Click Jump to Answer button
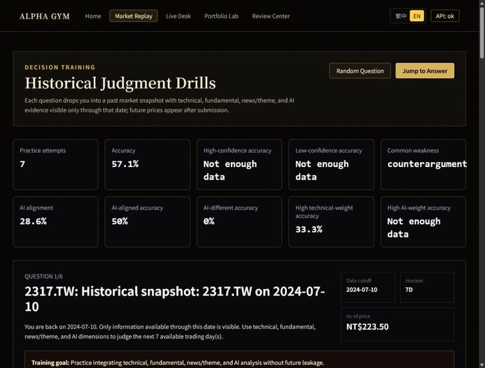This screenshot has width=485, height=368. click(425, 71)
